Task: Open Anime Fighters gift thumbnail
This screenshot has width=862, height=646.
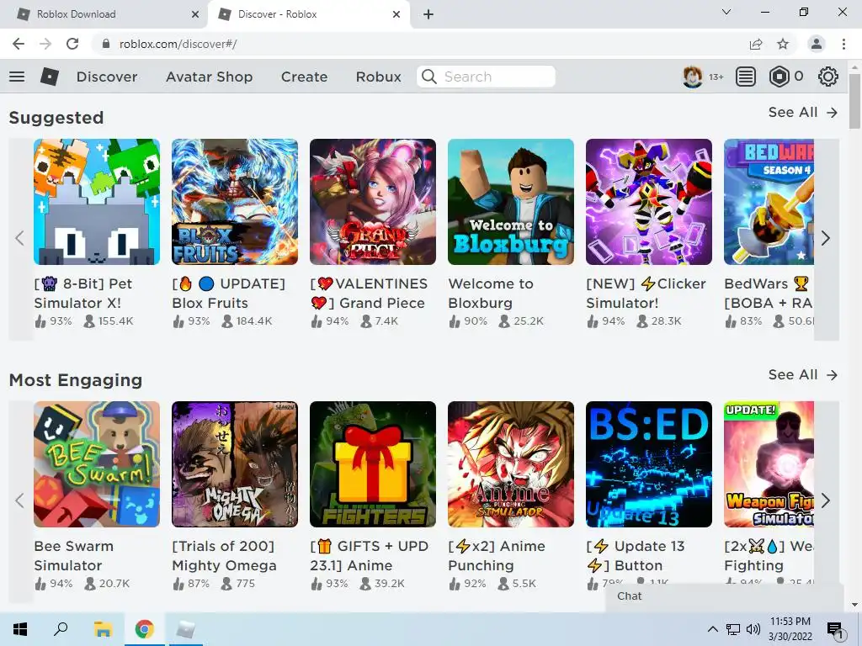Action: tap(373, 464)
